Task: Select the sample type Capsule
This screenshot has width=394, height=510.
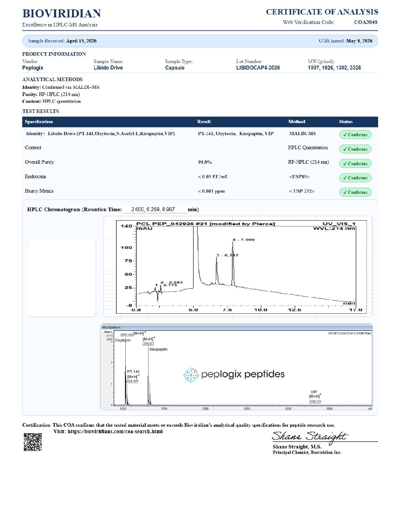Action: click(x=175, y=68)
